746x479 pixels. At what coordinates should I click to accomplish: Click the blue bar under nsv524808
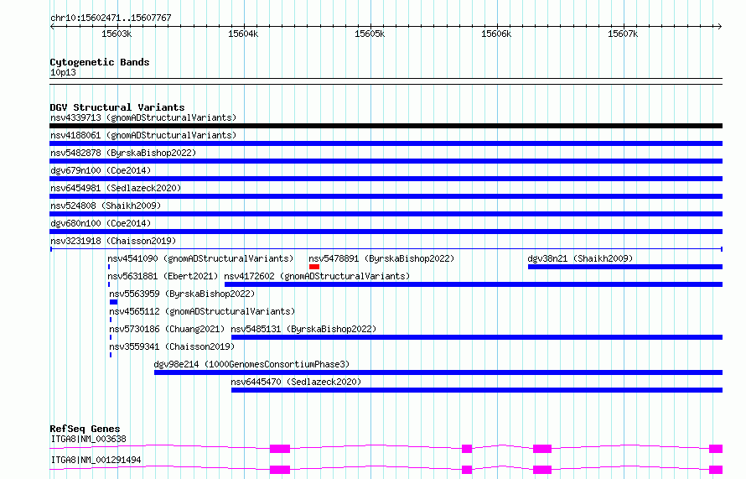coord(386,214)
